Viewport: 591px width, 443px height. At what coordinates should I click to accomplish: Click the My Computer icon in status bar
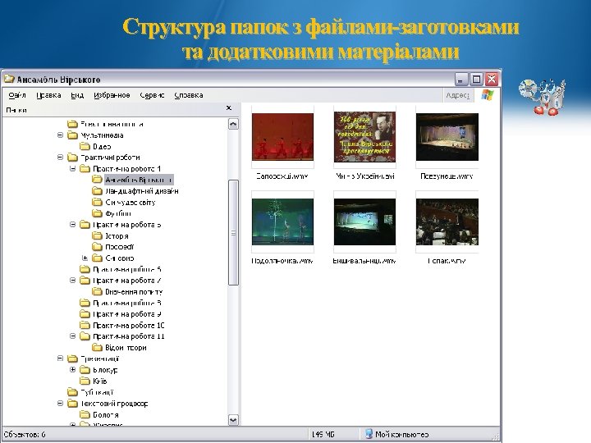click(x=369, y=434)
